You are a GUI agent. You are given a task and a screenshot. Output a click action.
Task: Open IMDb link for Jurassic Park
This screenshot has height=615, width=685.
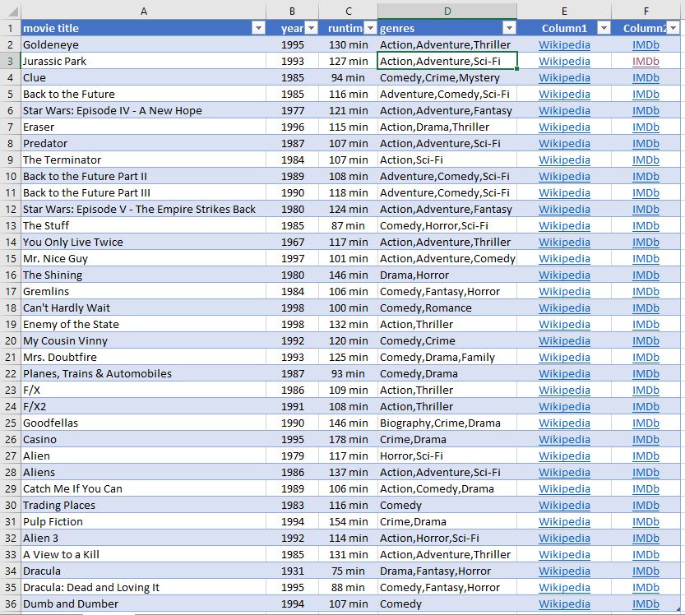click(646, 61)
